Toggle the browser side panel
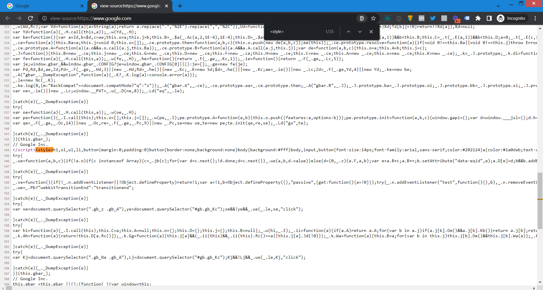The width and height of the screenshot is (543, 290). point(489,18)
